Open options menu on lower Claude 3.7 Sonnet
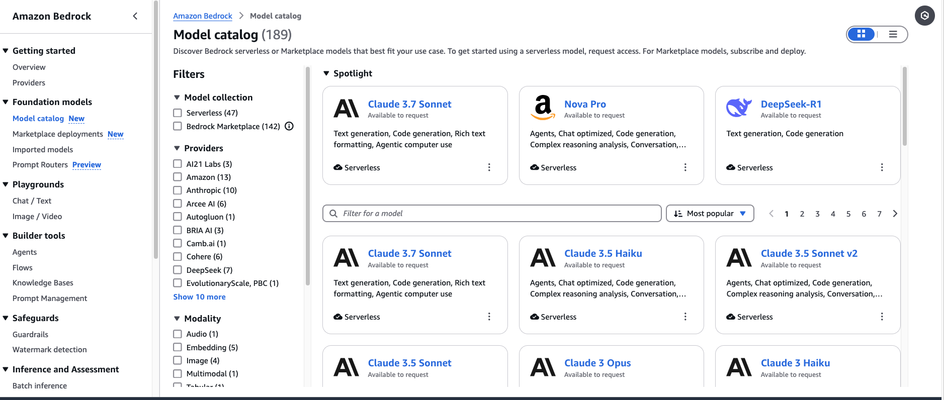Viewport: 944px width, 400px height. (489, 317)
